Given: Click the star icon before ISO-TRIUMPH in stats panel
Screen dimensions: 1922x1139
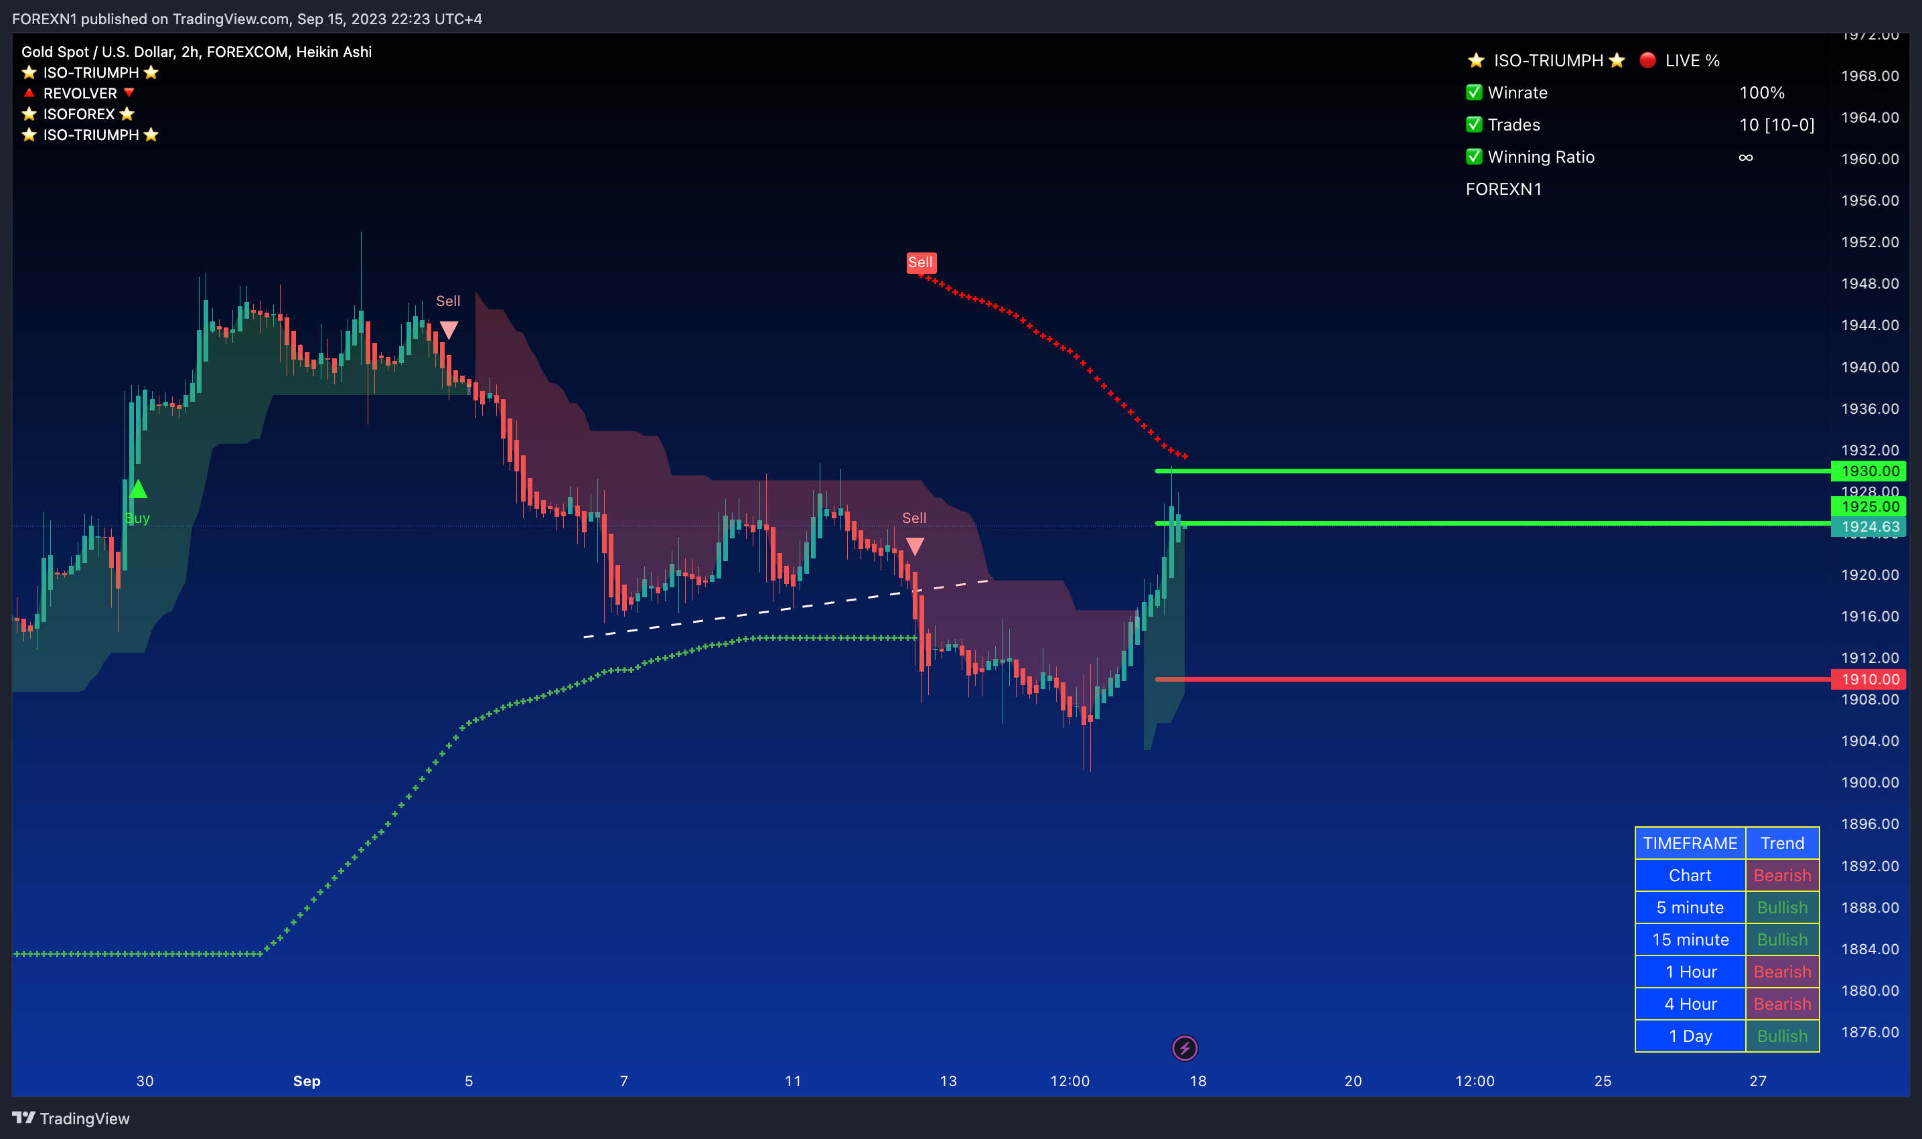Looking at the screenshot, I should (x=1475, y=60).
